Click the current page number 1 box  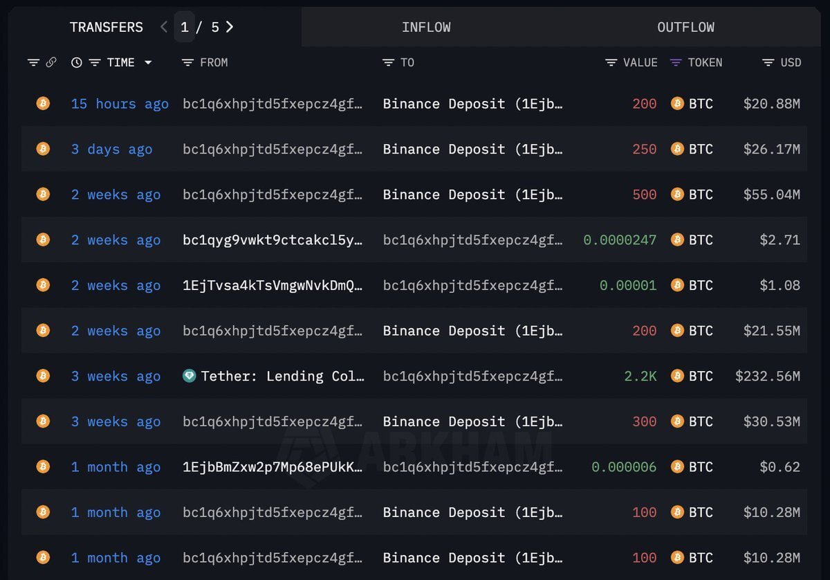(184, 27)
